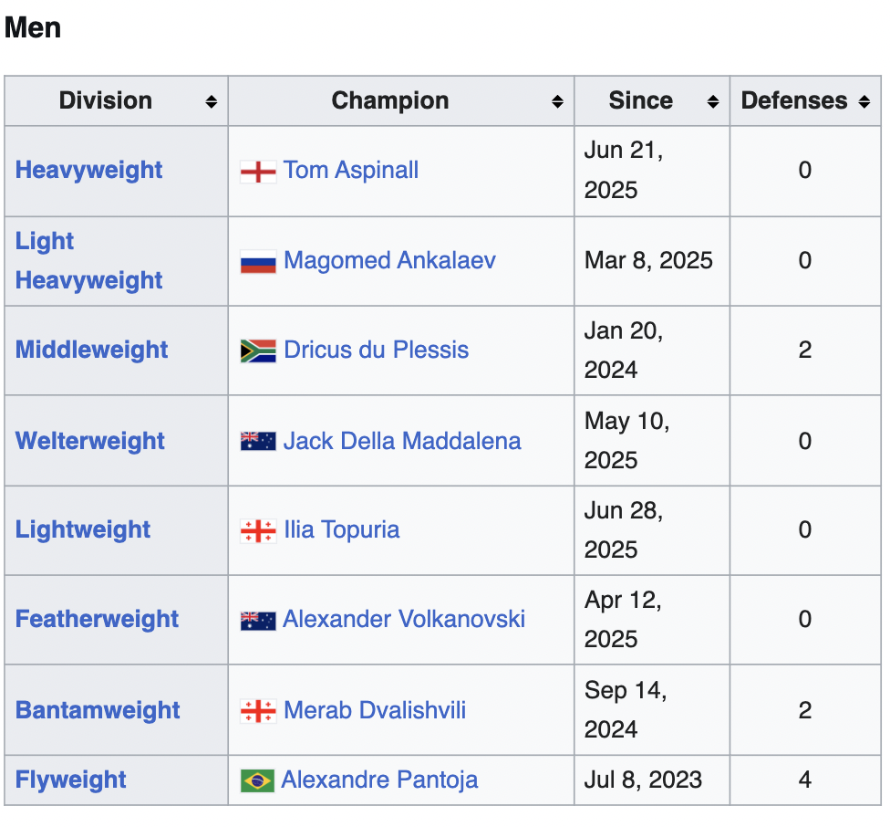Open Alexandre Pantoja's page

[379, 780]
